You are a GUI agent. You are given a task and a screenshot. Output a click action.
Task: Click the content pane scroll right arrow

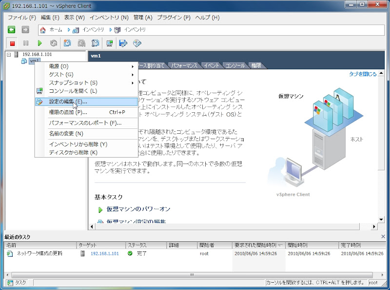pos(374,227)
